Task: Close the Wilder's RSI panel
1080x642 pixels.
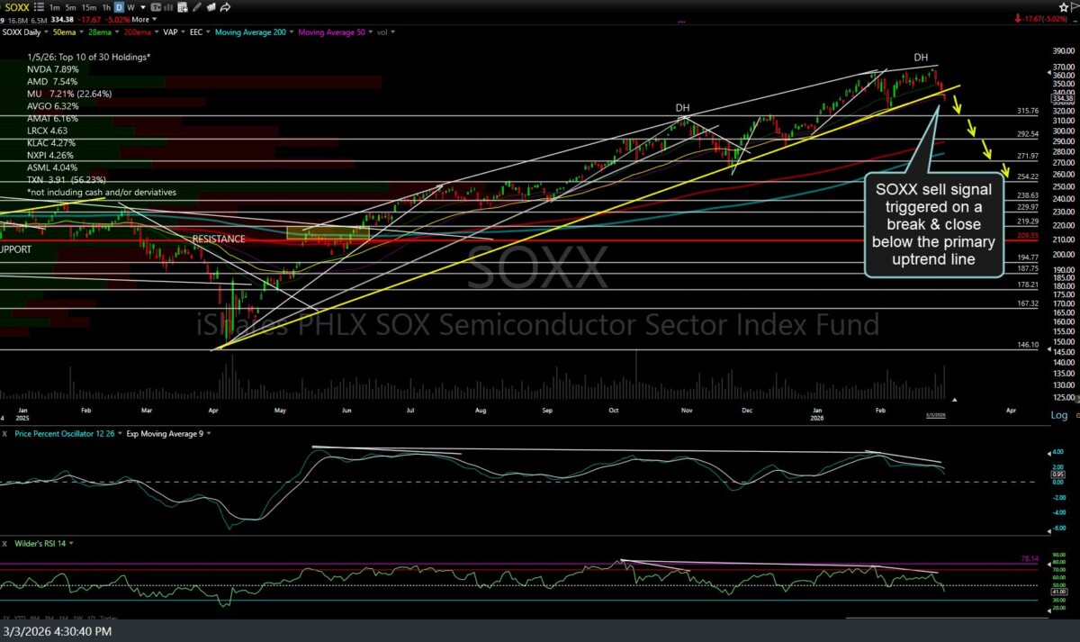Action: [x=5, y=543]
